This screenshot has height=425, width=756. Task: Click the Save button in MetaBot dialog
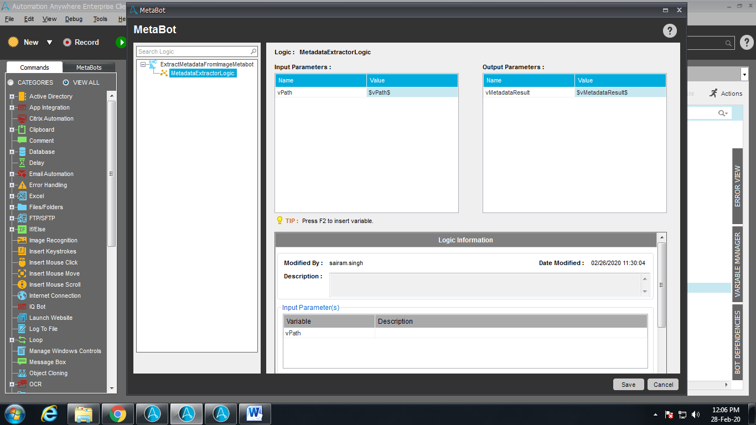(x=628, y=385)
